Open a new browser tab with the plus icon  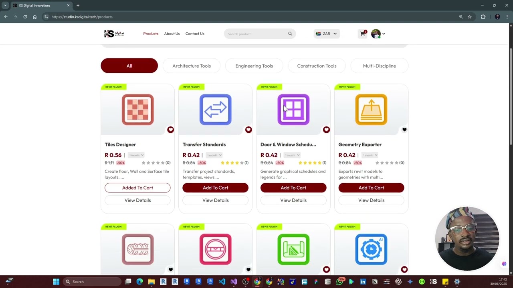tap(78, 5)
